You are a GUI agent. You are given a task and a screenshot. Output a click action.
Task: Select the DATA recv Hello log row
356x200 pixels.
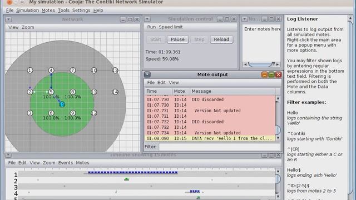coord(210,138)
